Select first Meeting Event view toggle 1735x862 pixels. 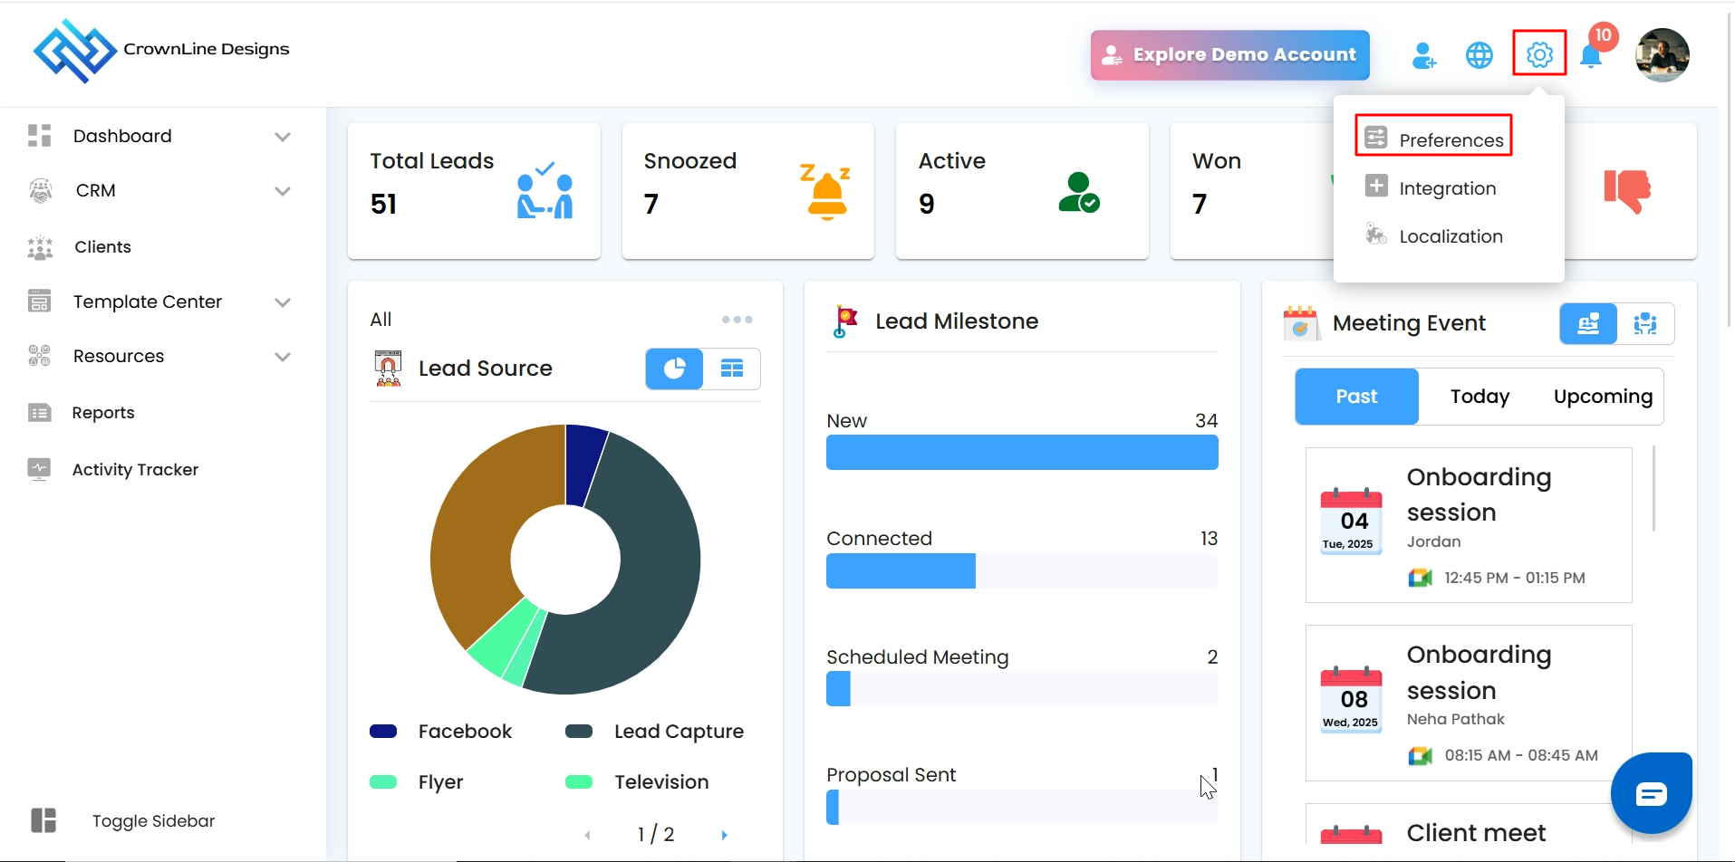(x=1588, y=323)
